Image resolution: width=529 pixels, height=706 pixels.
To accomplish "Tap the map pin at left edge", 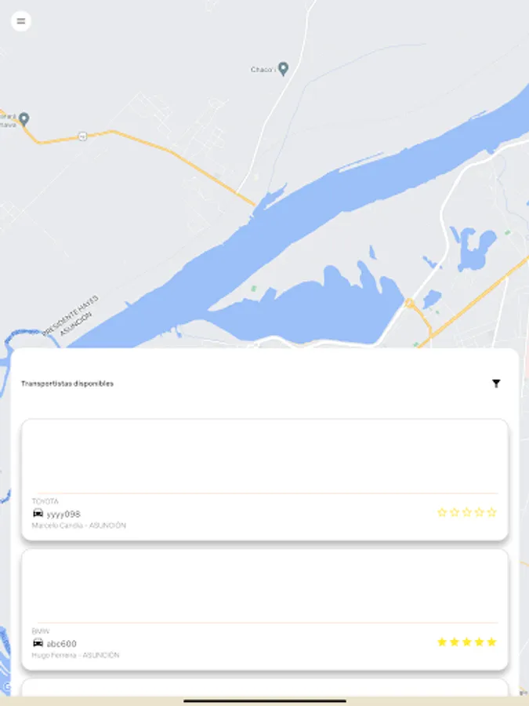I will click(x=24, y=119).
